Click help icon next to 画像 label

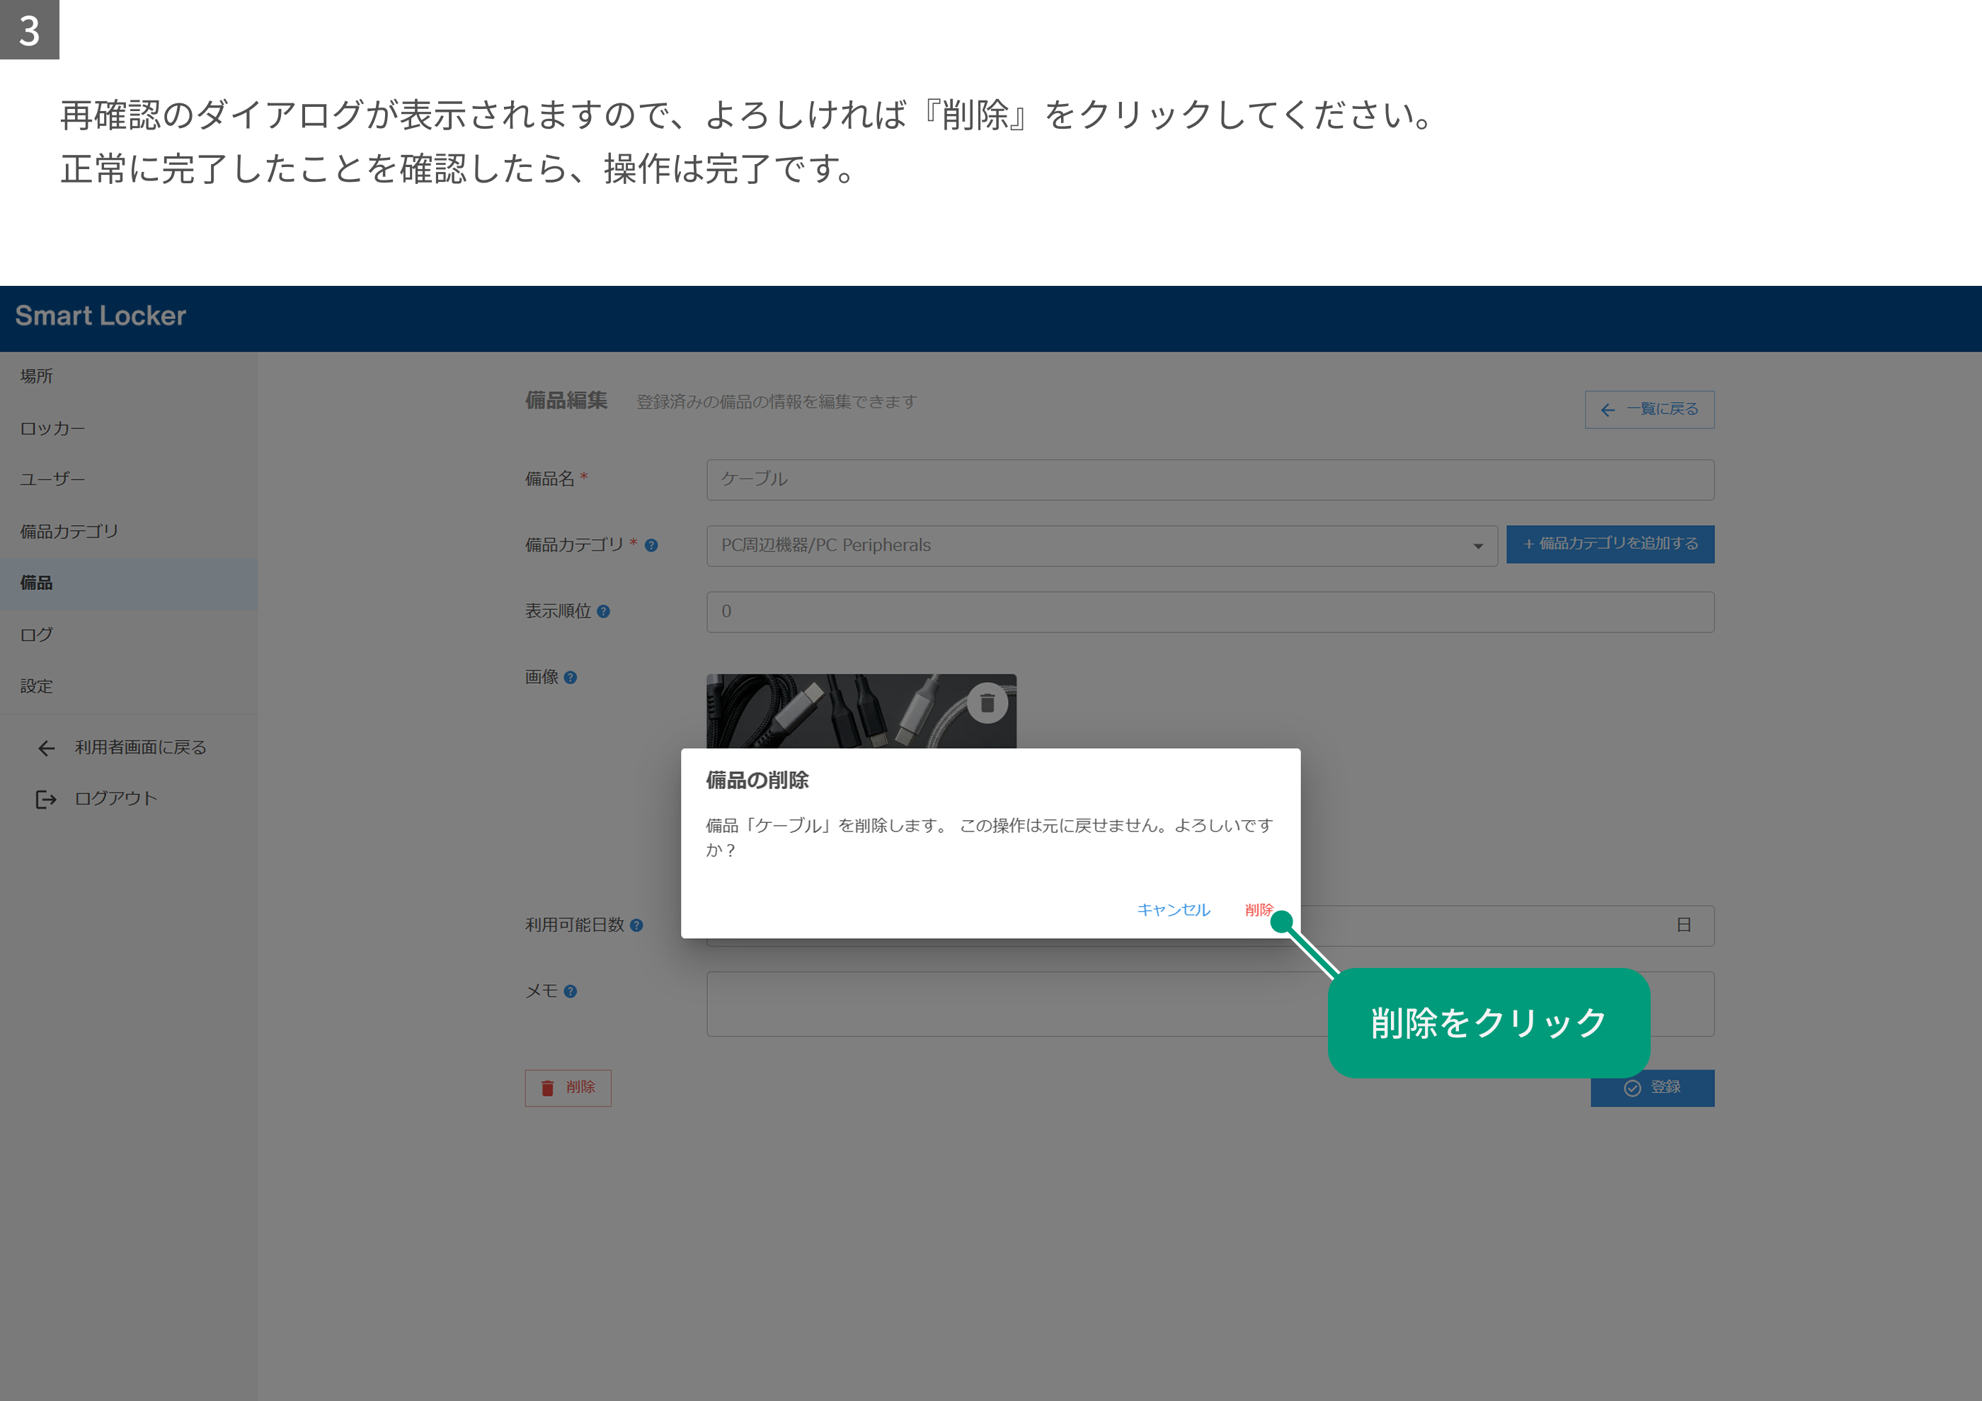(x=571, y=678)
